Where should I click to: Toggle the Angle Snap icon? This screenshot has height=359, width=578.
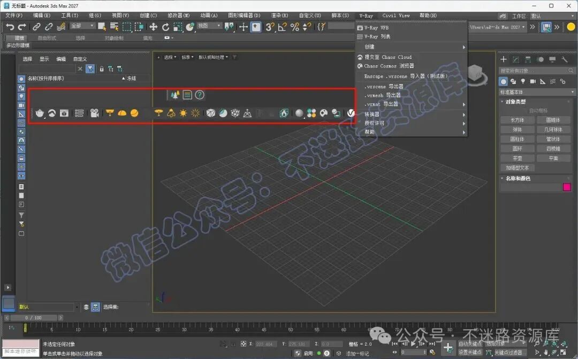pyautogui.click(x=283, y=27)
